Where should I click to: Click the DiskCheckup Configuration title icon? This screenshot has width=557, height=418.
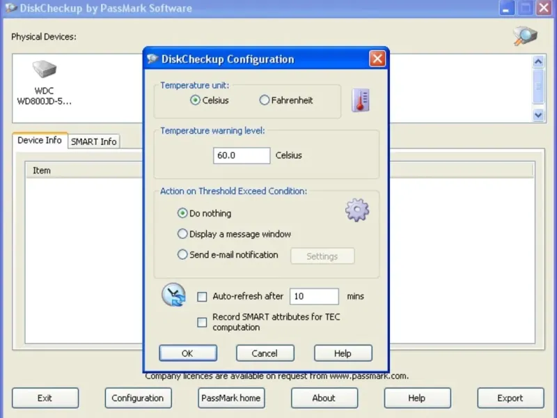click(x=152, y=59)
